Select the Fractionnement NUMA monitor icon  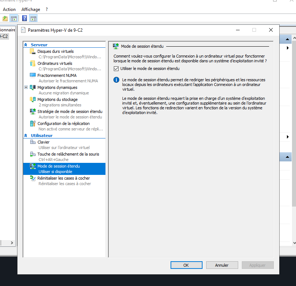click(33, 75)
